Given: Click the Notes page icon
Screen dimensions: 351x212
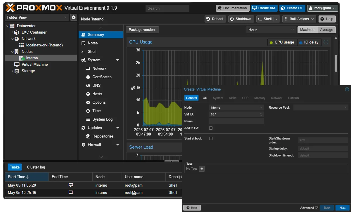Looking at the screenshot, I should coord(83,43).
